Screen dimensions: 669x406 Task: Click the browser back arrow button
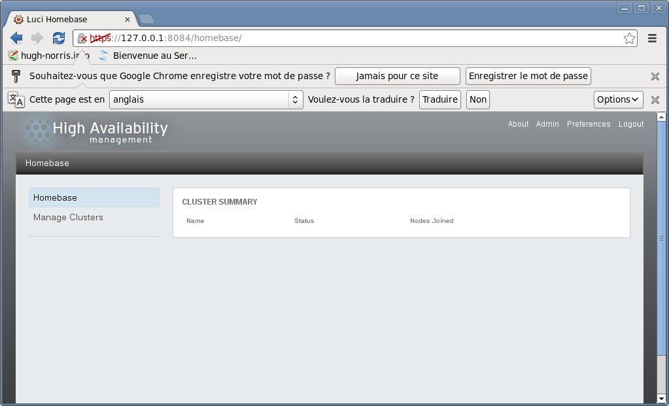click(x=16, y=38)
